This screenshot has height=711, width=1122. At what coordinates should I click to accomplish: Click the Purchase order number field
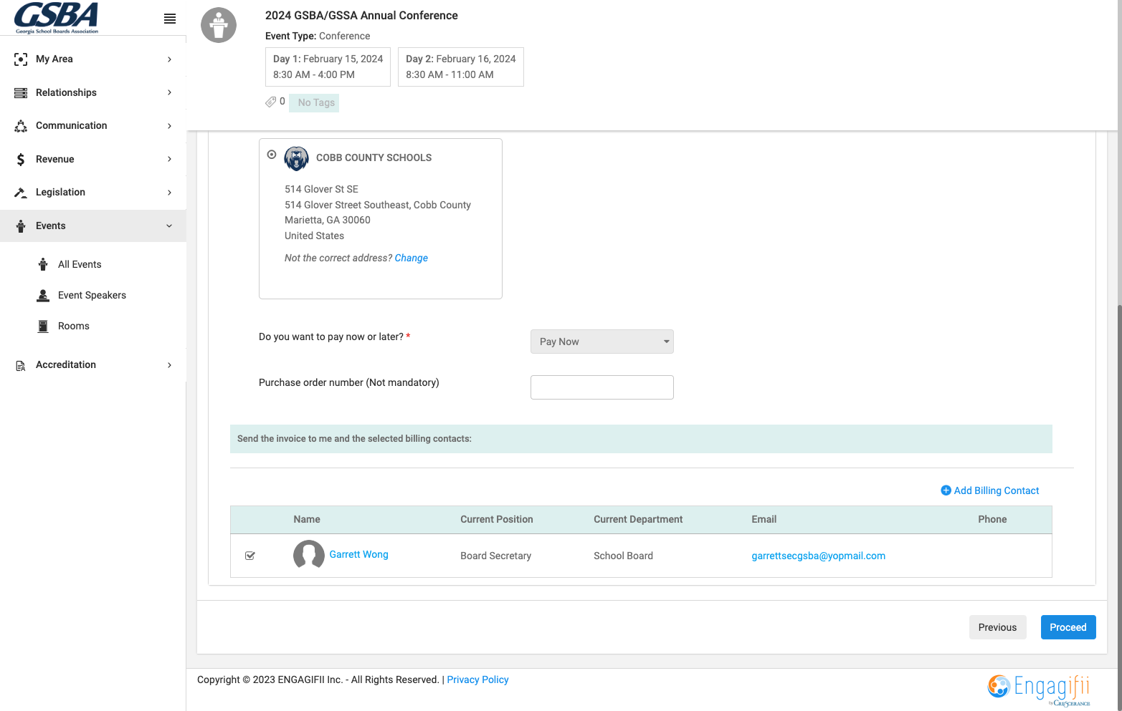point(602,387)
